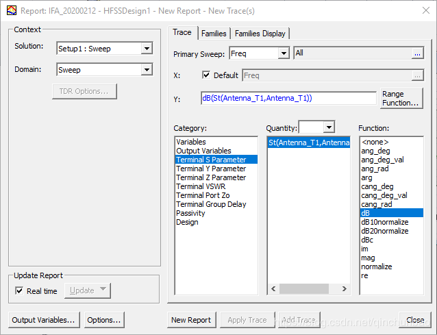Click the Quantity list left scroll arrow
The width and height of the screenshot is (437, 335).
[x=273, y=288]
